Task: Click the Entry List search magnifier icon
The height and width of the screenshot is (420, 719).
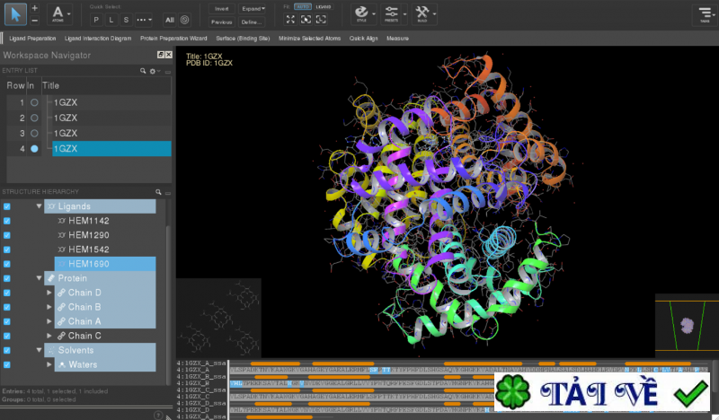Action: coord(143,70)
